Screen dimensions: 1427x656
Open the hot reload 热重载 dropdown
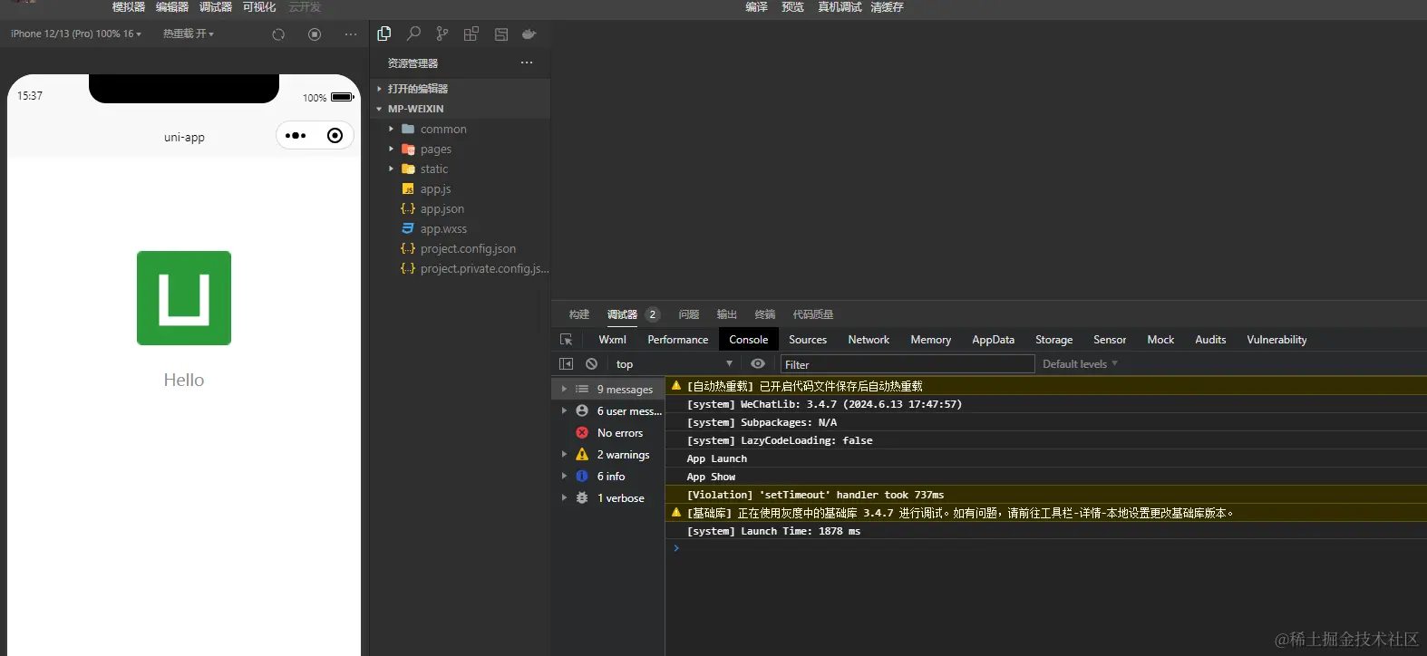point(188,34)
